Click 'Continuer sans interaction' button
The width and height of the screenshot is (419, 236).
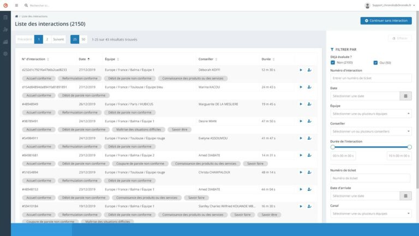pyautogui.click(x=386, y=21)
